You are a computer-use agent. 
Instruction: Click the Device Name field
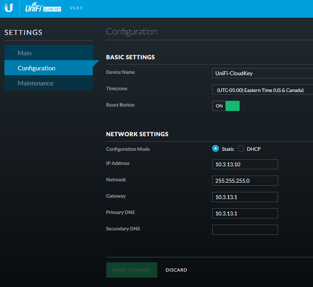(x=262, y=73)
